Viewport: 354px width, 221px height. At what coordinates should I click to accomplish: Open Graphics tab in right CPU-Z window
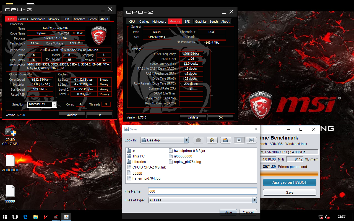click(x=201, y=22)
